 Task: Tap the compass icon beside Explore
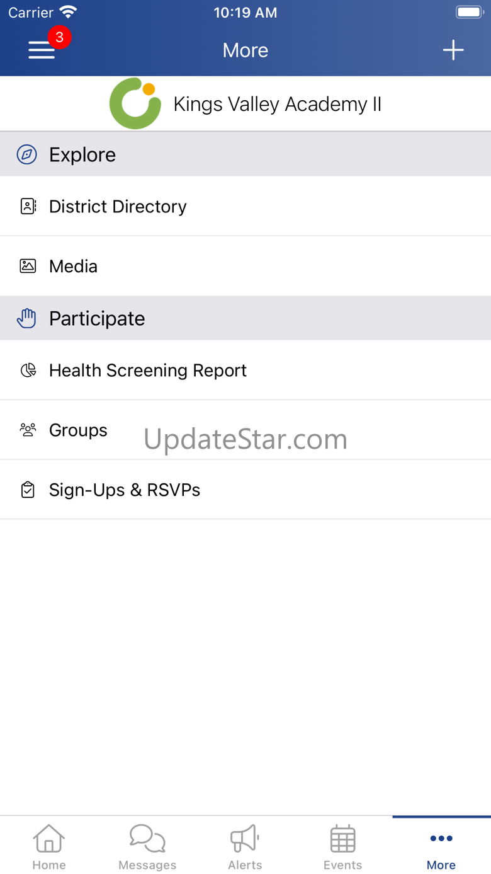(27, 154)
